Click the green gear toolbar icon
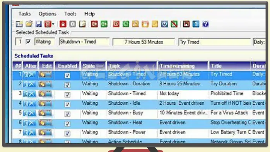 click(x=126, y=24)
